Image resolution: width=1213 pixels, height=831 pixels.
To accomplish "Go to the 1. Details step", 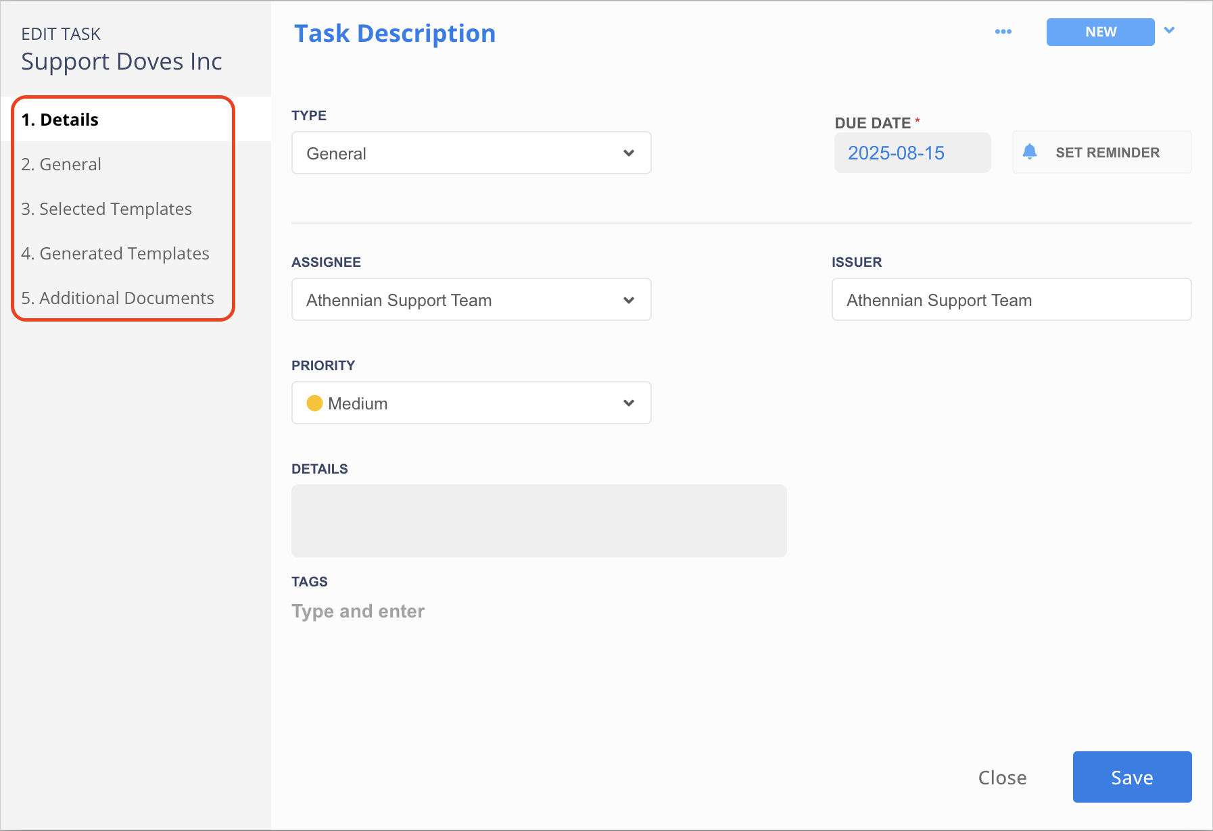I will tap(60, 120).
